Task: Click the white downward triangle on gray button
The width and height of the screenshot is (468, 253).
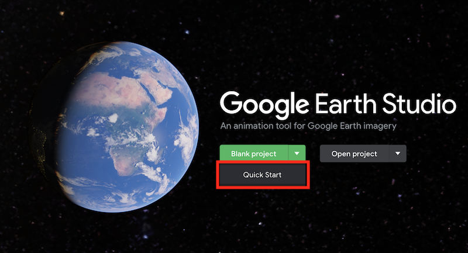Action: (398, 154)
